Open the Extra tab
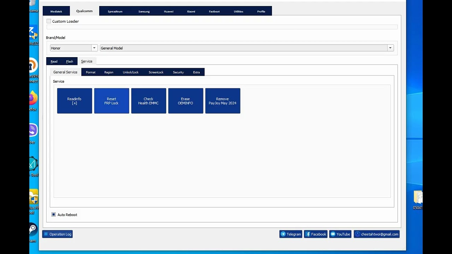The image size is (452, 254). point(196,72)
